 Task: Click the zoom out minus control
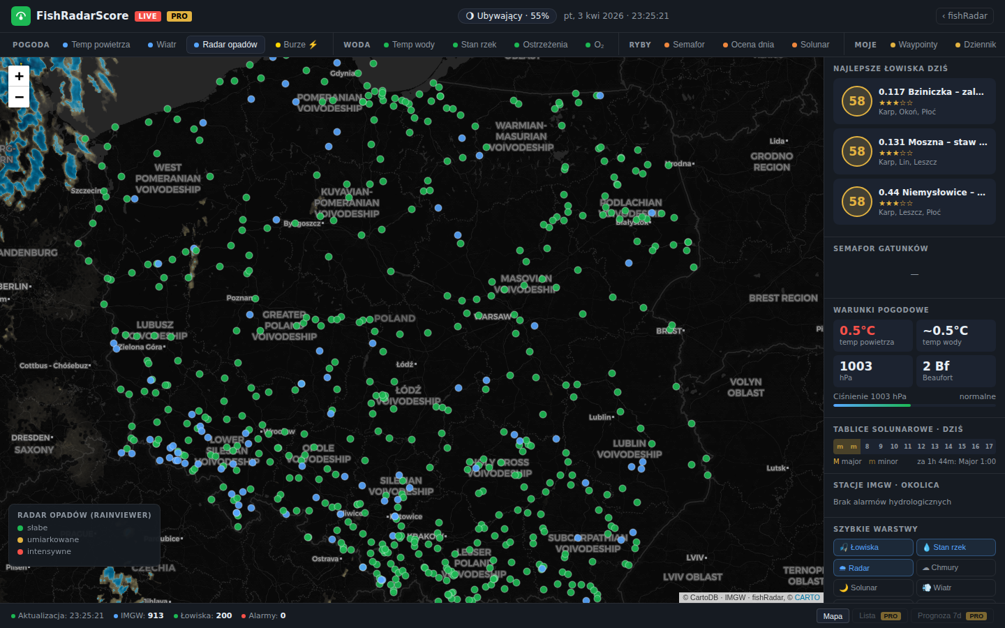pyautogui.click(x=19, y=97)
